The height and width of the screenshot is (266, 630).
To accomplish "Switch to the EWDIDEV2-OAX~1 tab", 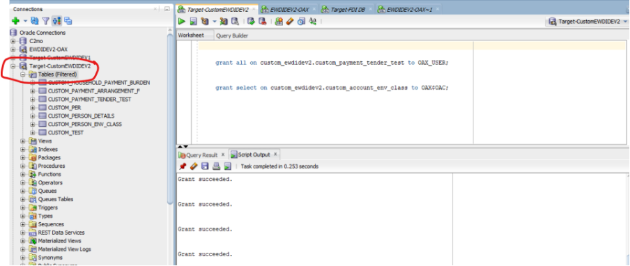I will 408,9.
